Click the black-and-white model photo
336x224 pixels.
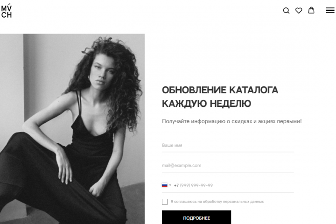[x=72, y=129]
